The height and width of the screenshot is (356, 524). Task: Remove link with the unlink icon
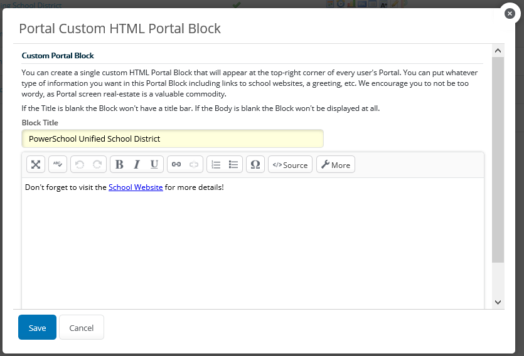click(x=194, y=164)
